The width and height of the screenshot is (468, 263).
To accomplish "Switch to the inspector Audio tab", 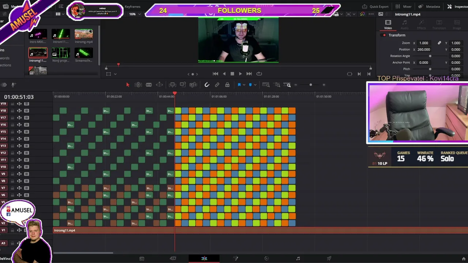I will pos(404,25).
